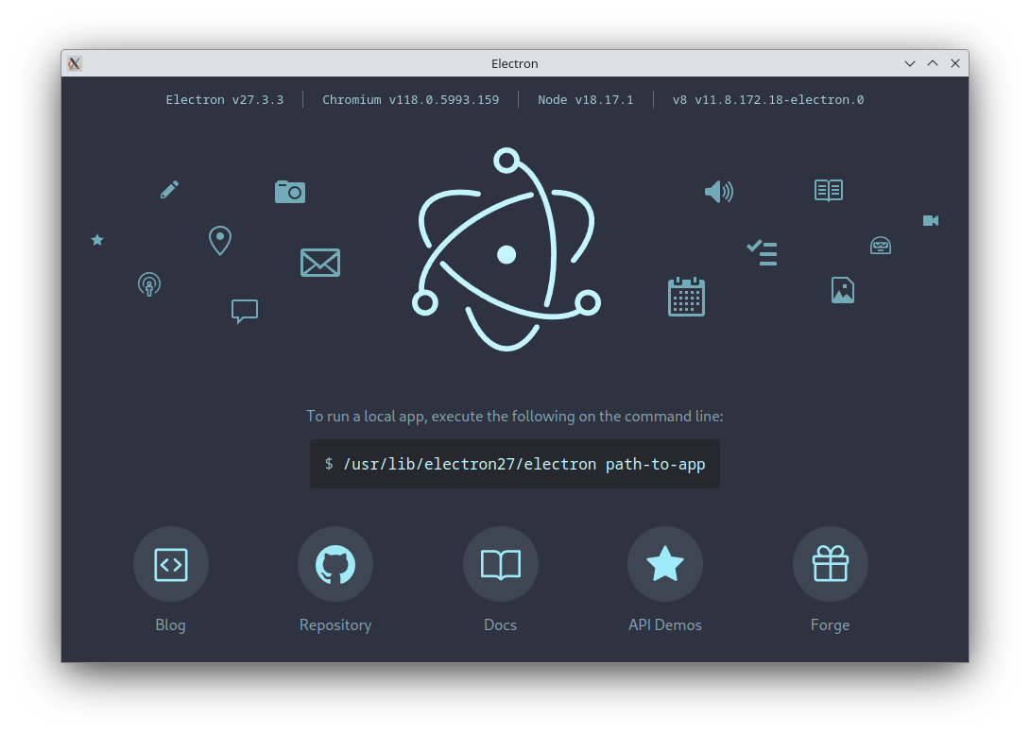Maximize the Electron window
Viewport: 1030px width, 735px height.
click(933, 63)
